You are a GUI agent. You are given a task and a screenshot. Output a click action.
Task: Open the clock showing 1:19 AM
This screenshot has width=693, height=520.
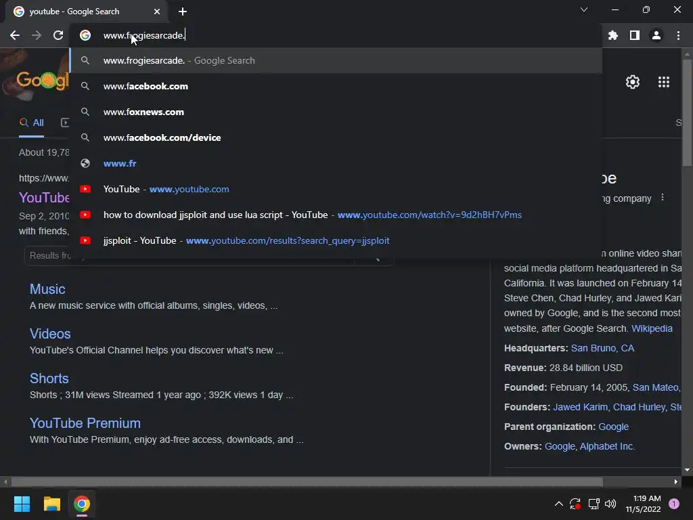pyautogui.click(x=643, y=504)
